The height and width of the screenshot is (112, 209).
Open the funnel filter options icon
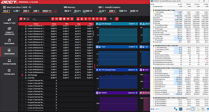pyautogui.click(x=111, y=19)
